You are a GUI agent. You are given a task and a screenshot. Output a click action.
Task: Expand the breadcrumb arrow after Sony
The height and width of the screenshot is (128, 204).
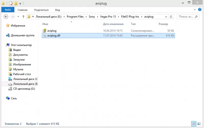(98, 17)
